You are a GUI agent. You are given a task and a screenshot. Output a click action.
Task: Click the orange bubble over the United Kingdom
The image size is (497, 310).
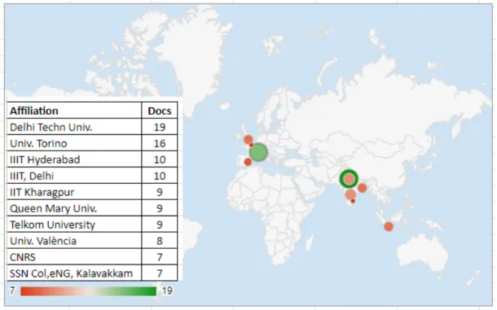(248, 139)
